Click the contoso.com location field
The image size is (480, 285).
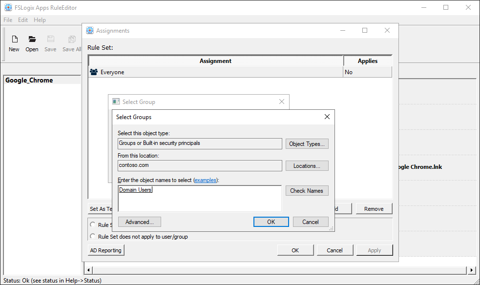200,165
